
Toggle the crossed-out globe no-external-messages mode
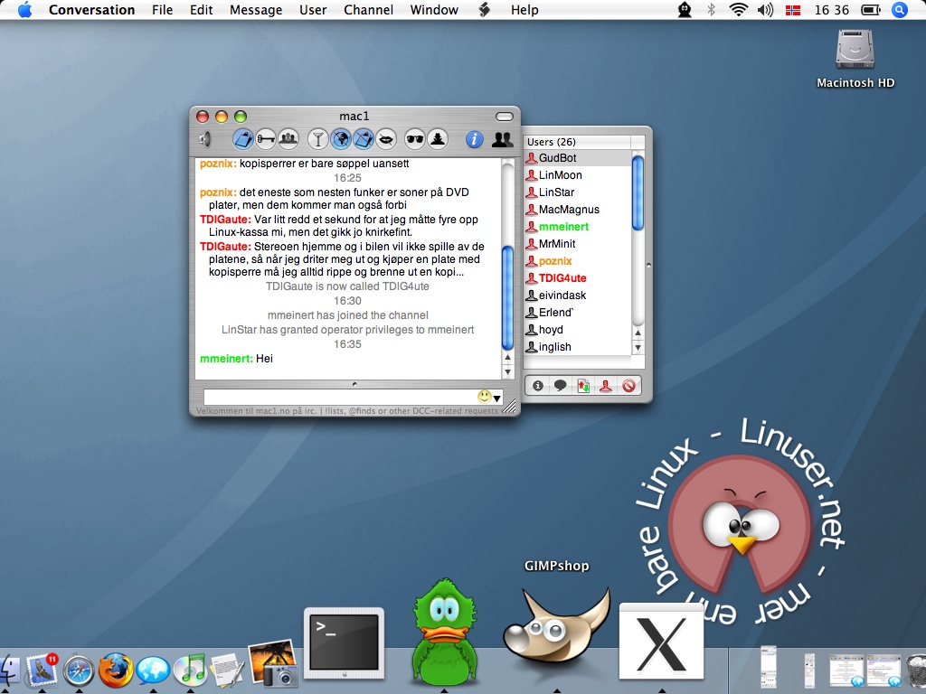[341, 139]
